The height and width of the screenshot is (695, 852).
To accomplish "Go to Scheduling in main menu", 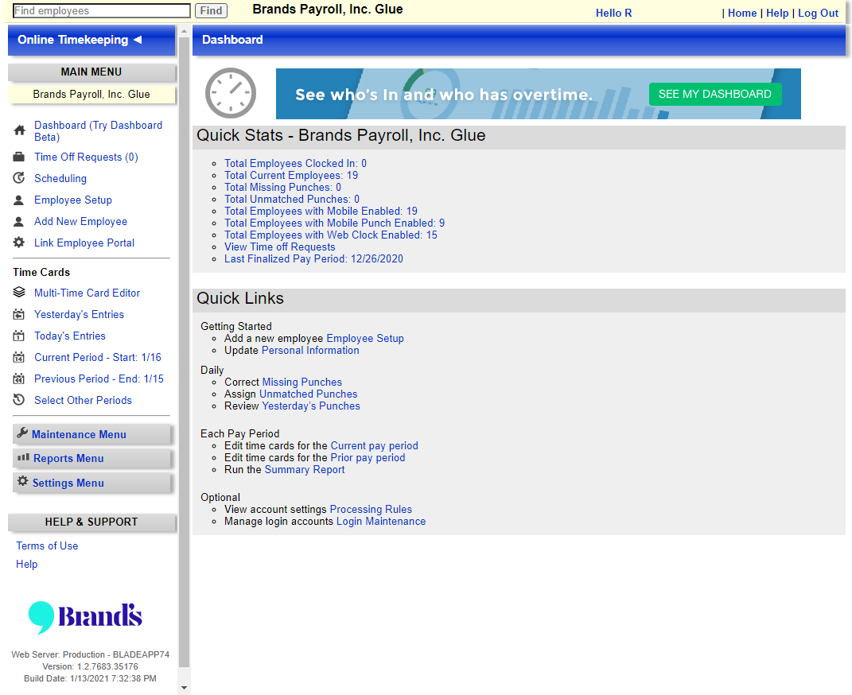I will [60, 178].
